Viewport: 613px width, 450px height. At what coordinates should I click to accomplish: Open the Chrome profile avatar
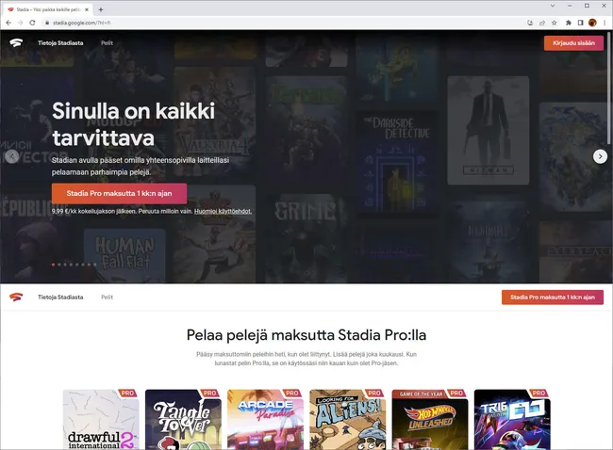(x=592, y=23)
